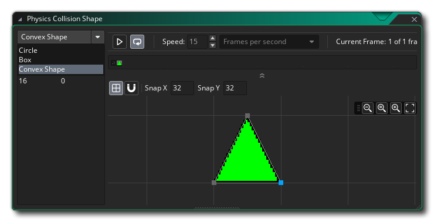Click the Current Frame label text
The width and height of the screenshot is (434, 222).
coord(377,42)
